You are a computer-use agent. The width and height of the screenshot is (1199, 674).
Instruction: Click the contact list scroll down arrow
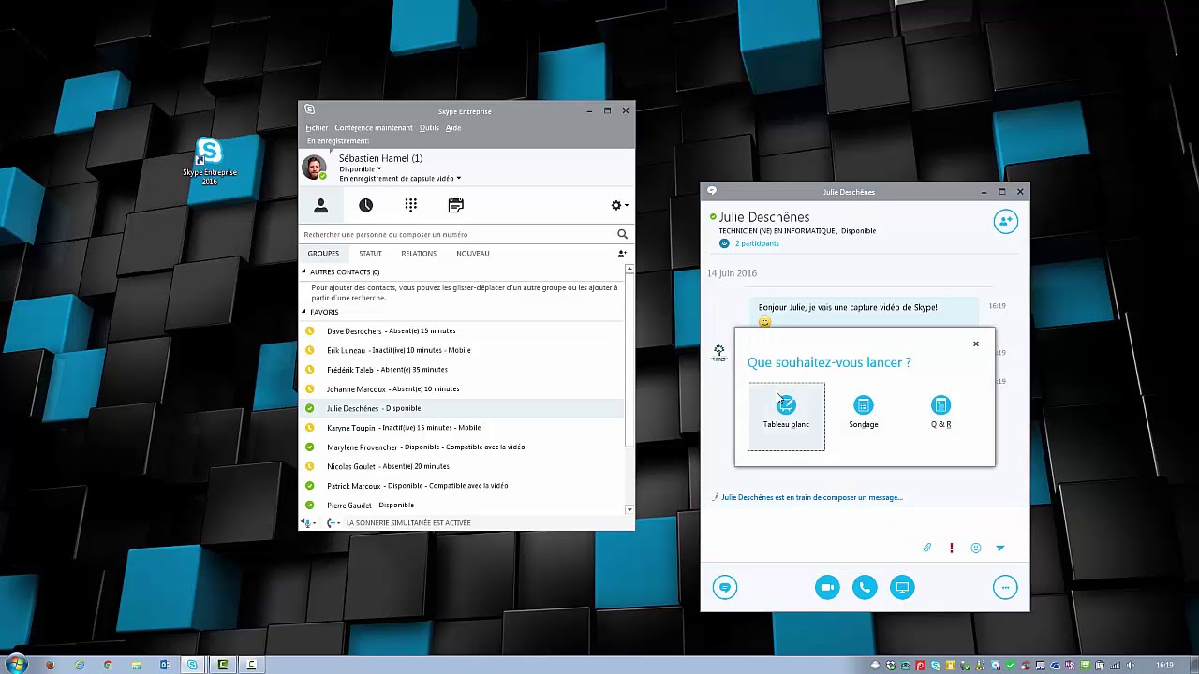pos(629,509)
